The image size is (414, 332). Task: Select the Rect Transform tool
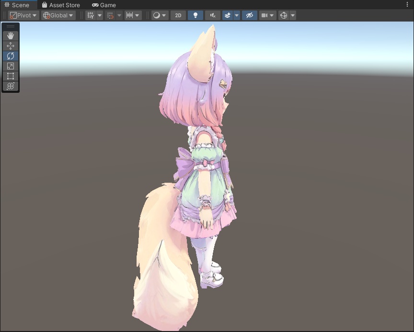pos(11,76)
